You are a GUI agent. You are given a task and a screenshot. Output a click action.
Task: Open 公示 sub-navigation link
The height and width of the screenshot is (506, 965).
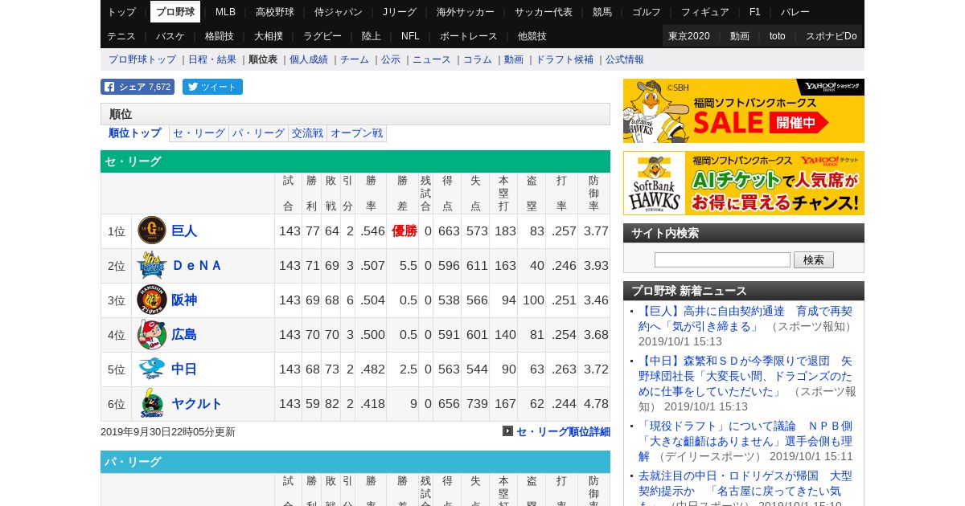tap(391, 59)
